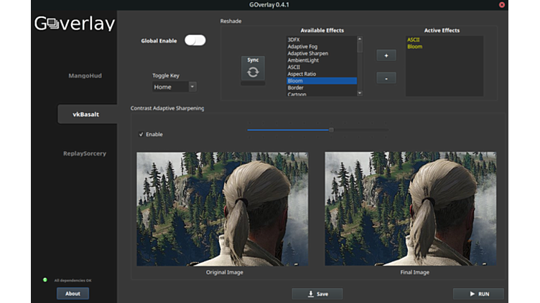Select Adaptive Sharpen in Available Effects
The width and height of the screenshot is (540, 303).
pos(307,54)
